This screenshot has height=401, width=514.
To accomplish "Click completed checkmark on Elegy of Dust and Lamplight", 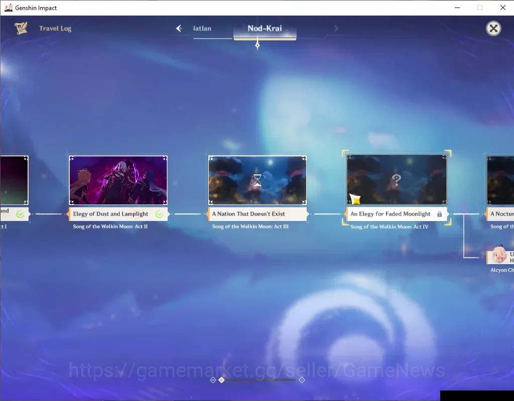I will [160, 214].
